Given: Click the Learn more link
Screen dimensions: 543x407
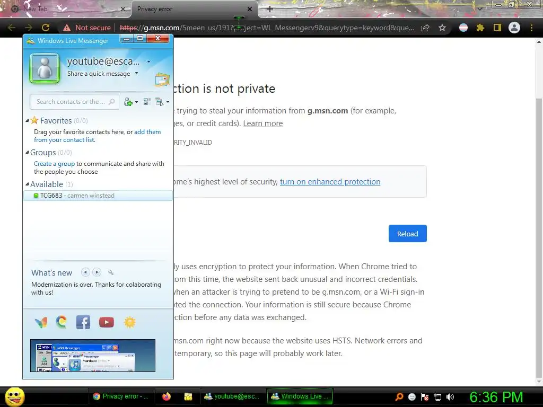Looking at the screenshot, I should tap(263, 123).
